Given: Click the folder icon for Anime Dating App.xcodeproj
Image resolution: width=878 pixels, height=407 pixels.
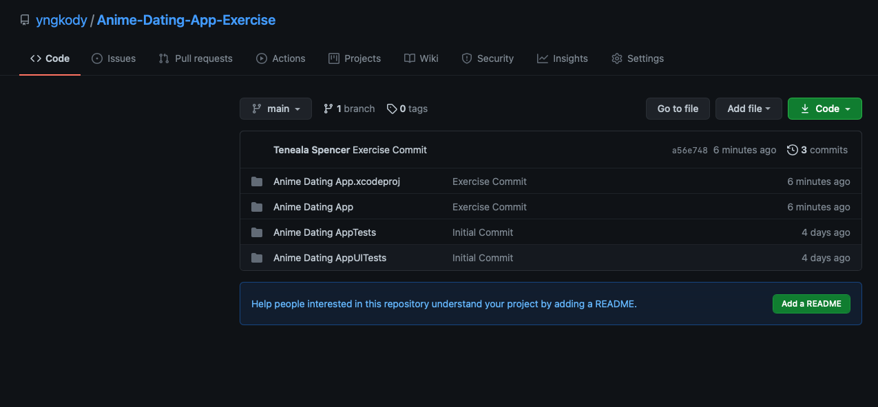Looking at the screenshot, I should (257, 181).
